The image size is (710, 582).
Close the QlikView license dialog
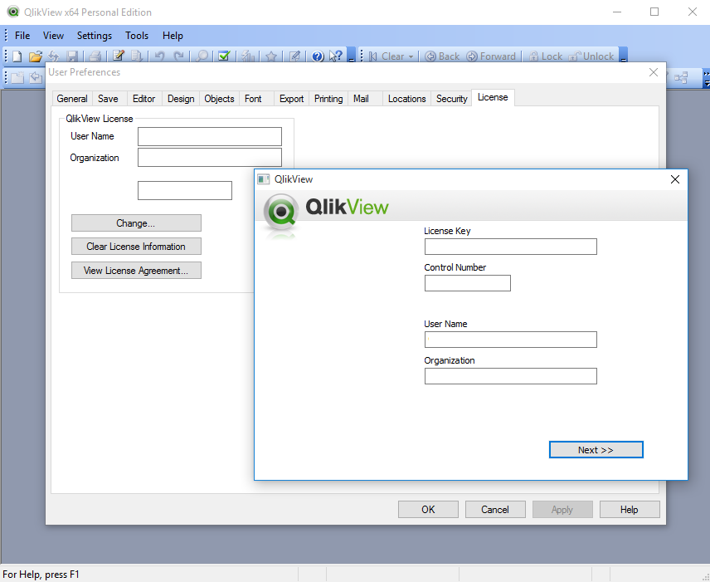click(674, 179)
